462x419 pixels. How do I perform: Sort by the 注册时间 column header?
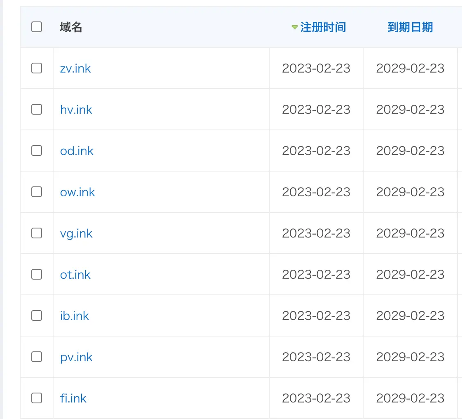[x=323, y=27]
